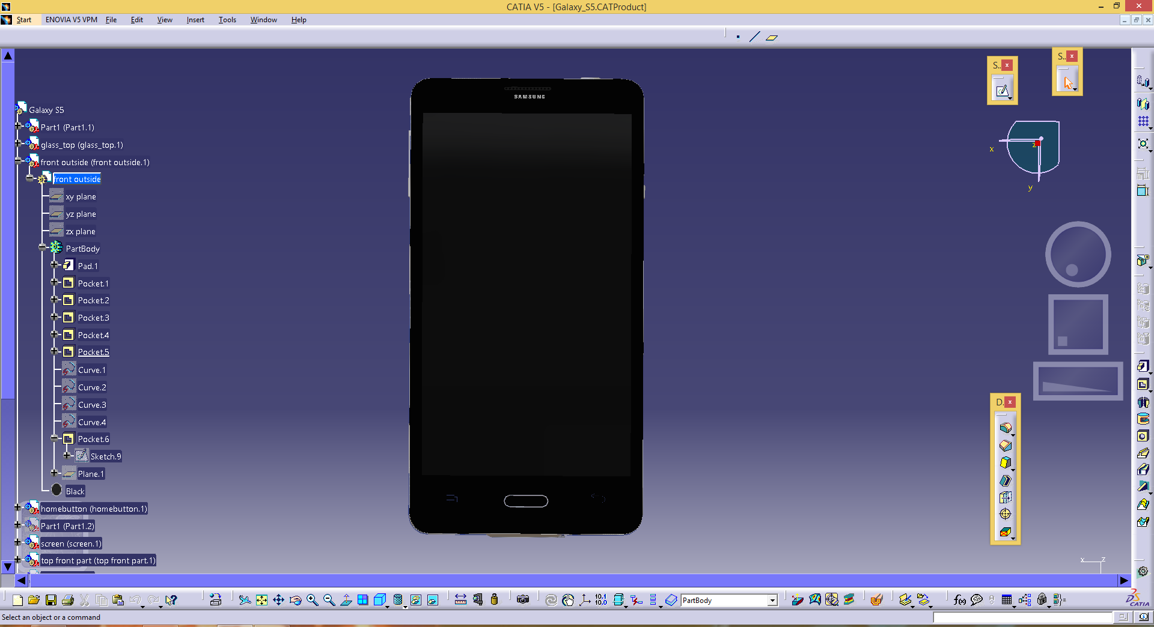Image resolution: width=1154 pixels, height=627 pixels.
Task: Click the Normal View icon
Action: 346,600
